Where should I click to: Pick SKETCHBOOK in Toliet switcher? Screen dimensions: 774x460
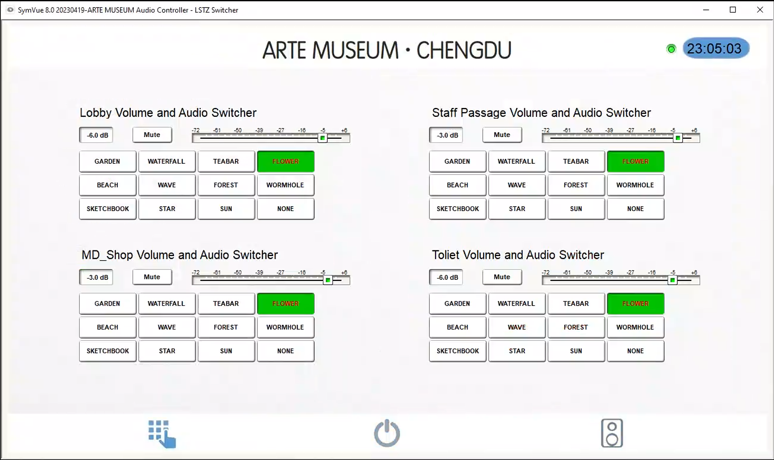(457, 351)
